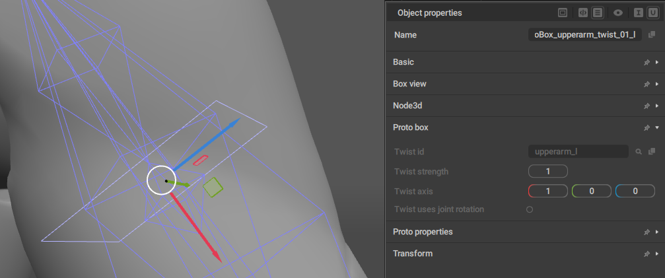This screenshot has height=278, width=665.
Task: Pin the Basic section
Action: (x=647, y=62)
